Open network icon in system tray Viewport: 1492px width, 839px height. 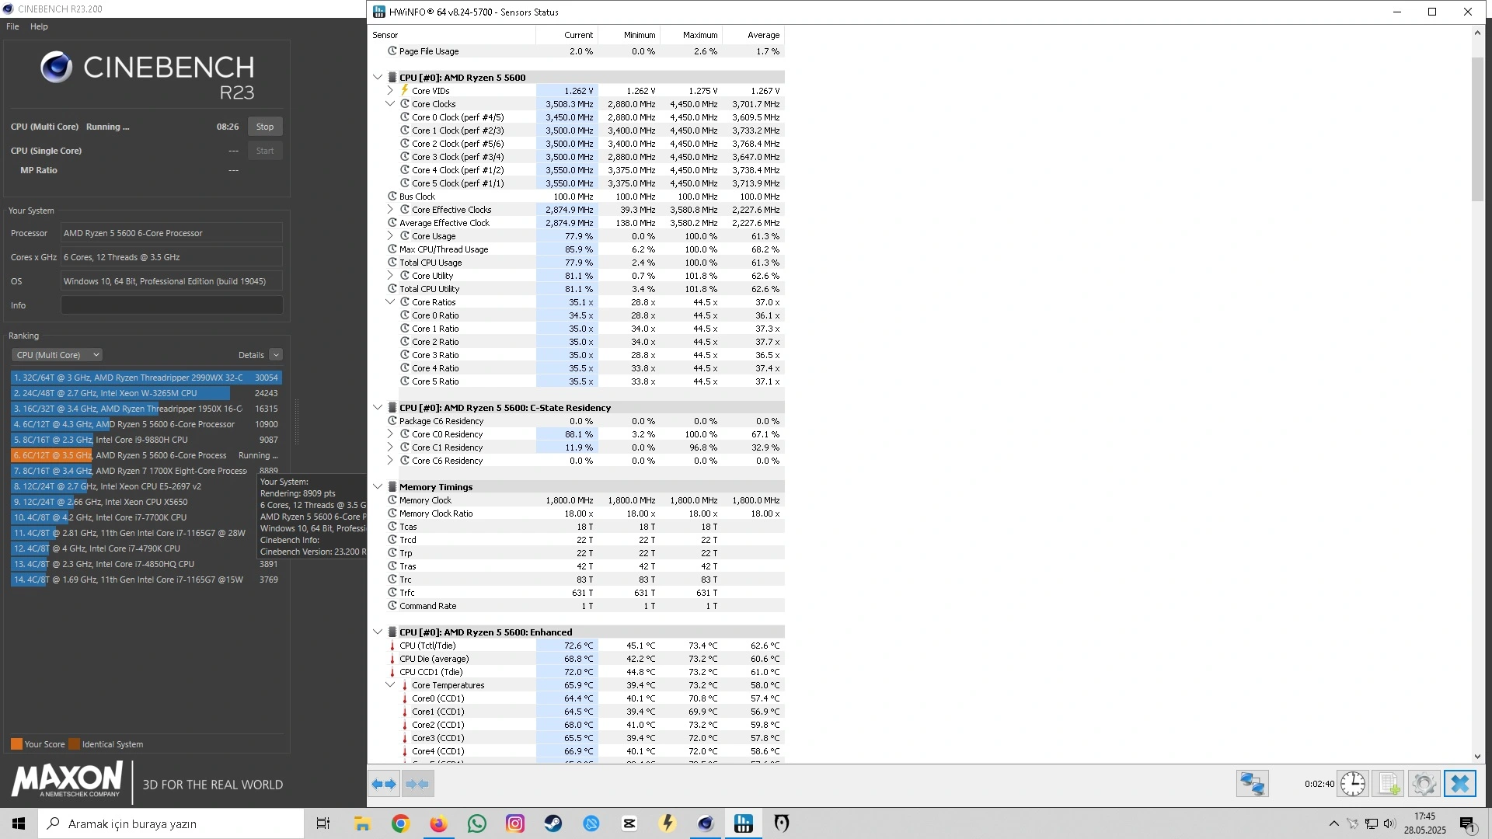1372,823
